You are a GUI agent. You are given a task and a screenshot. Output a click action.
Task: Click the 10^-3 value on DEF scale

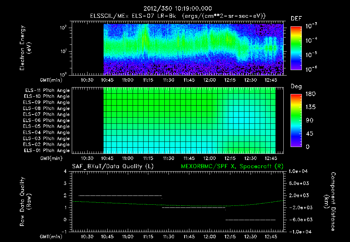coord(311,26)
